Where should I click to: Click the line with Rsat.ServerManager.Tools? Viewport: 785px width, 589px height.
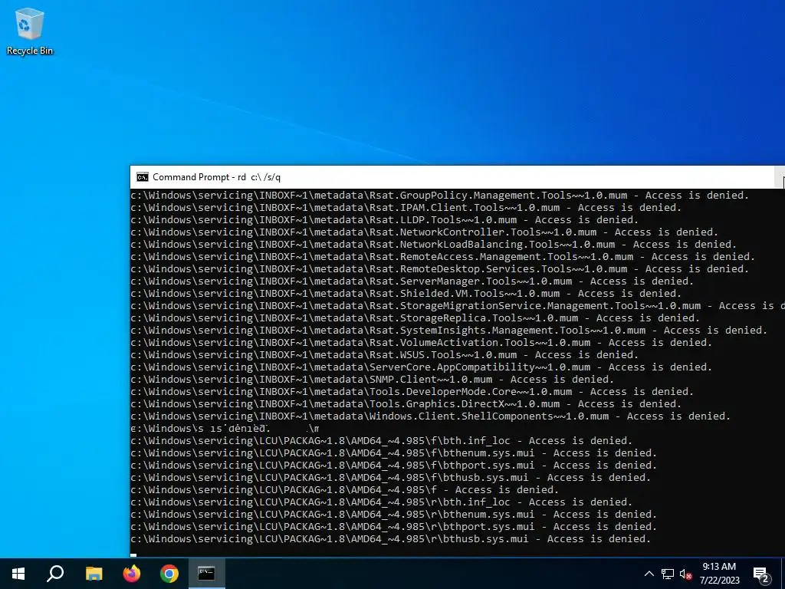pyautogui.click(x=412, y=281)
